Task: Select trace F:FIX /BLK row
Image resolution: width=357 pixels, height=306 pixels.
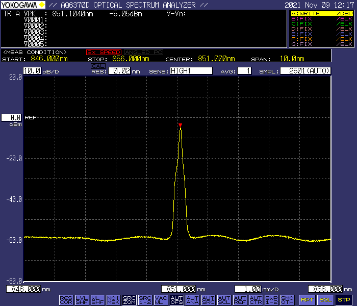Action: pos(322,39)
